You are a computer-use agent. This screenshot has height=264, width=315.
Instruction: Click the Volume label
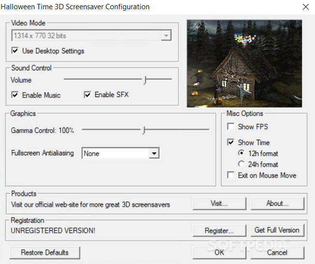[21, 80]
